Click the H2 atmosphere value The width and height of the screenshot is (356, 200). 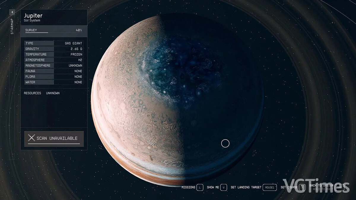click(x=80, y=60)
